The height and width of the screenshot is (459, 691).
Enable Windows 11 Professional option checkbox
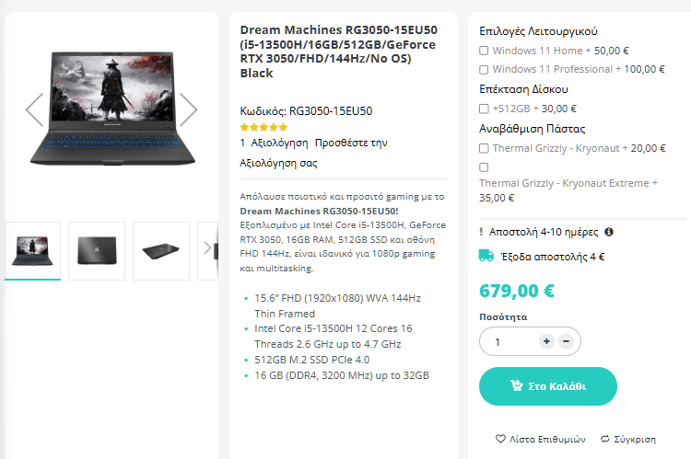(484, 70)
